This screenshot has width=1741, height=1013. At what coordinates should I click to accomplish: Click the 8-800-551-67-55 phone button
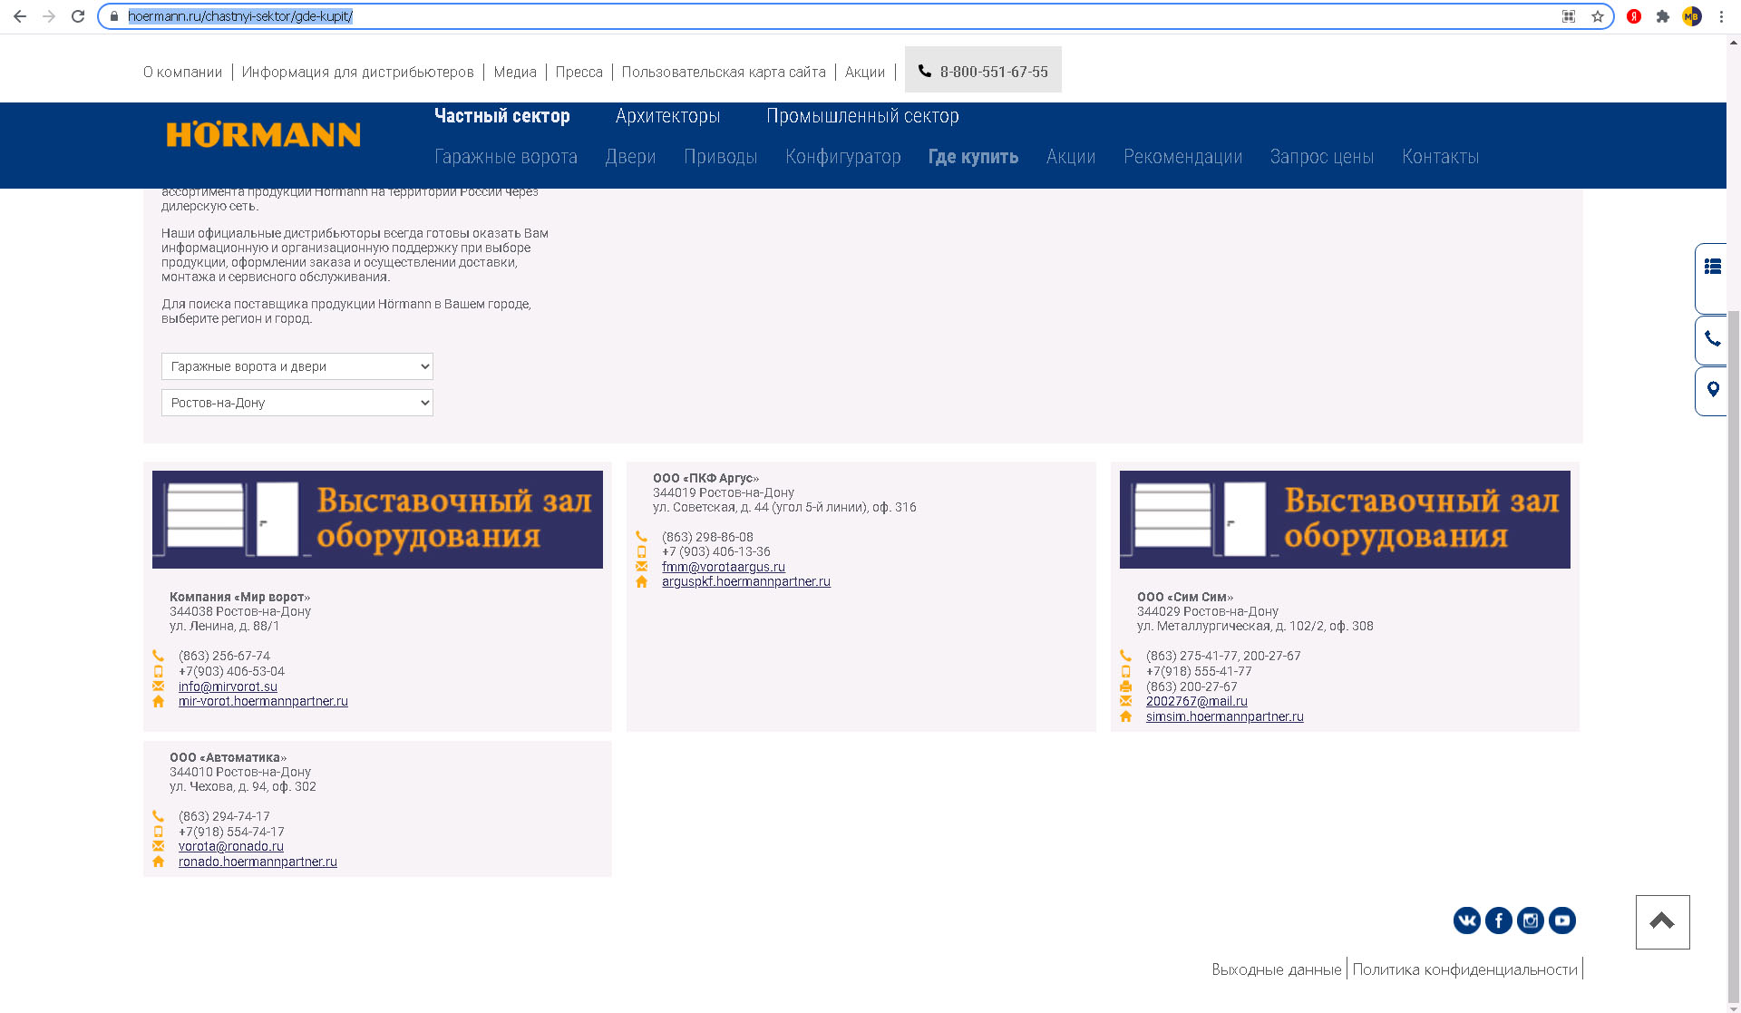983,70
